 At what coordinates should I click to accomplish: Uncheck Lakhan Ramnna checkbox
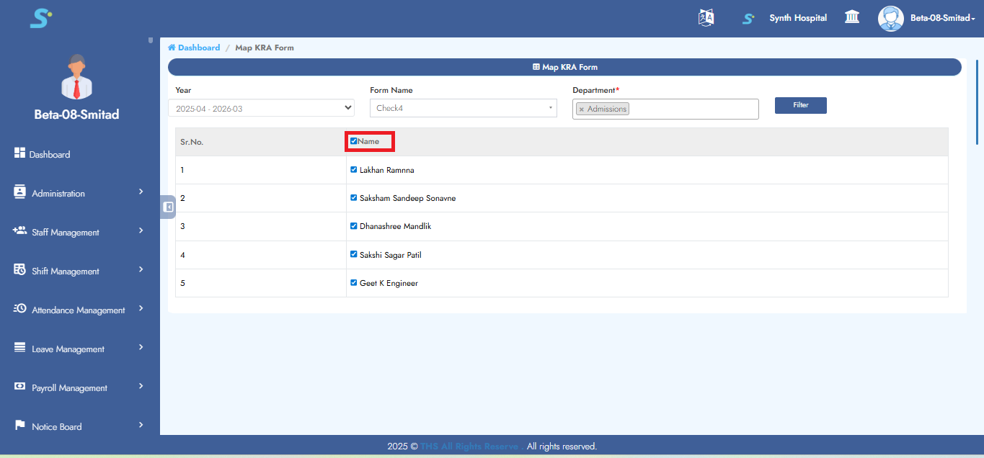(x=354, y=170)
